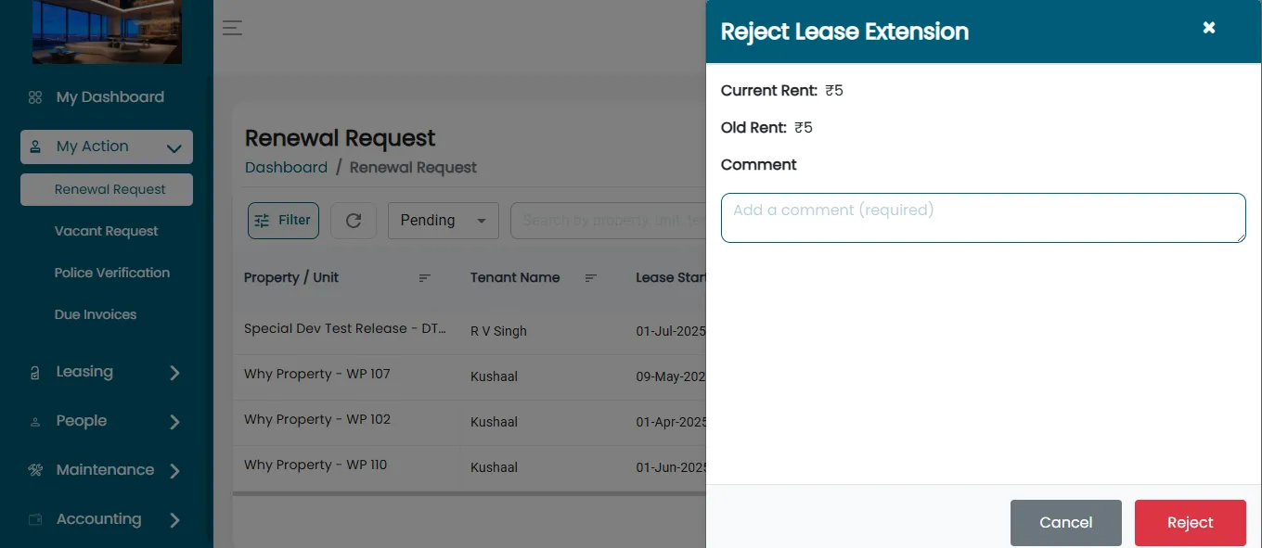Click the People sidebar icon
Screen dimensions: 1262x548
(x=35, y=422)
